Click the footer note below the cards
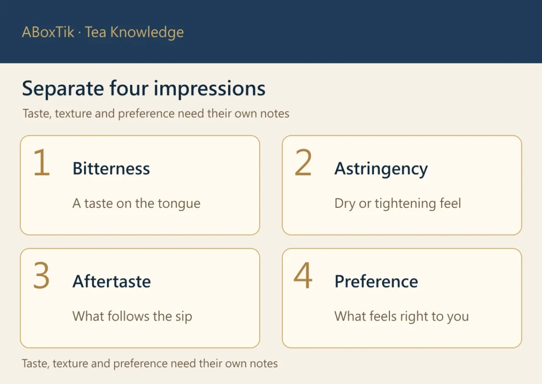The image size is (542, 384). (150, 364)
